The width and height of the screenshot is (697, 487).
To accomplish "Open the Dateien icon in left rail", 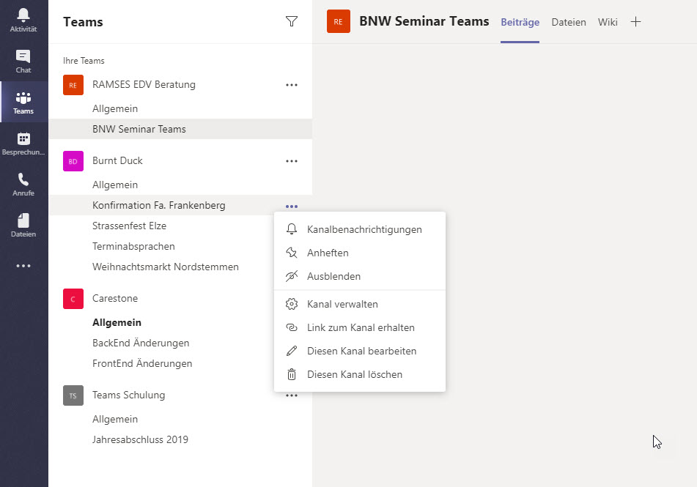I will coord(23,226).
